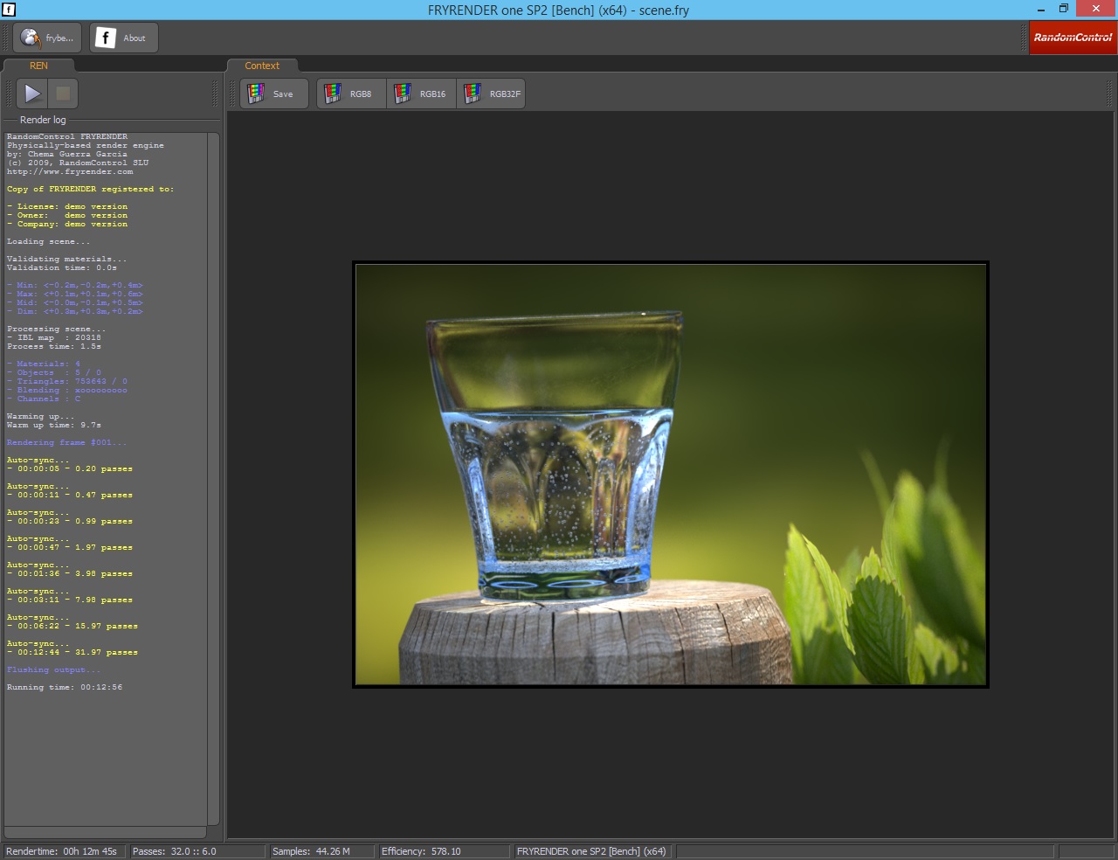Open the title bar application icon menu

click(10, 10)
